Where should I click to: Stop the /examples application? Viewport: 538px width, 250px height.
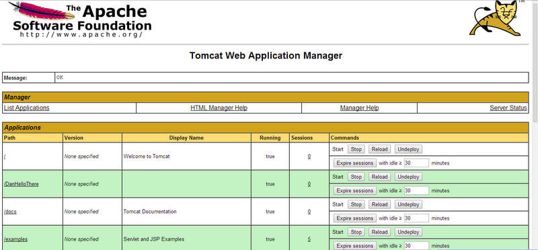point(356,232)
